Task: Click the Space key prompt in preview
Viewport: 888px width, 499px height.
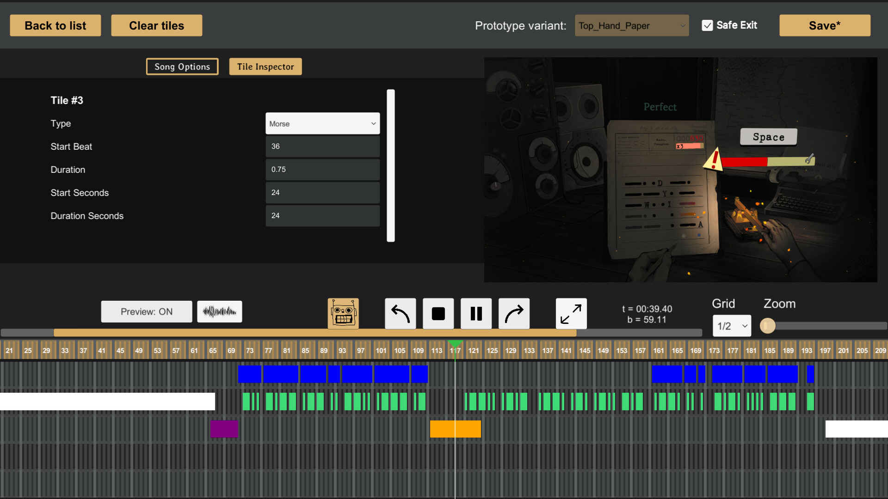Action: point(768,137)
